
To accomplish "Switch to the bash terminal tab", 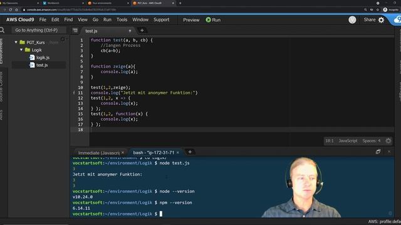I will pyautogui.click(x=154, y=152).
